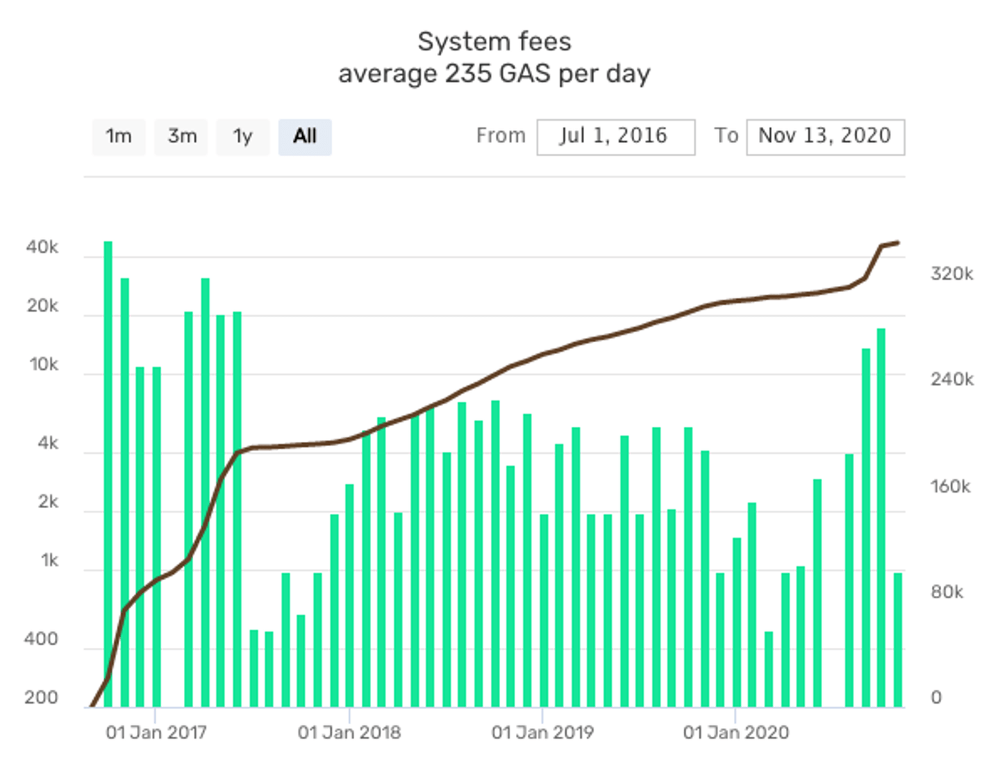Switch to the 3m time range
Viewport: 1000px width, 757px height.
click(x=181, y=137)
